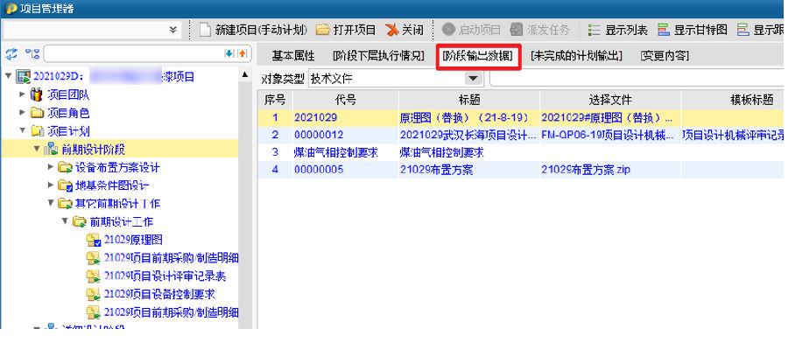Open the 对象类型 技术文件 dropdown
788x357 pixels.
(x=472, y=79)
